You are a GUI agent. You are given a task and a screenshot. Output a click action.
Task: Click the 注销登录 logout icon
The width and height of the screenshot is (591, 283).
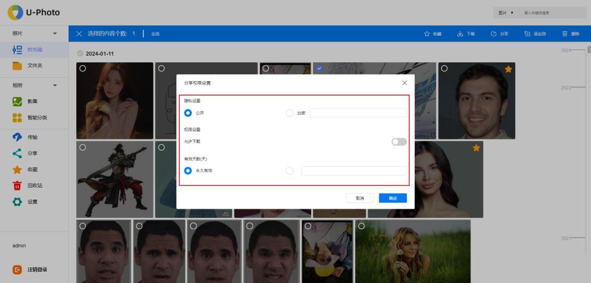18,269
